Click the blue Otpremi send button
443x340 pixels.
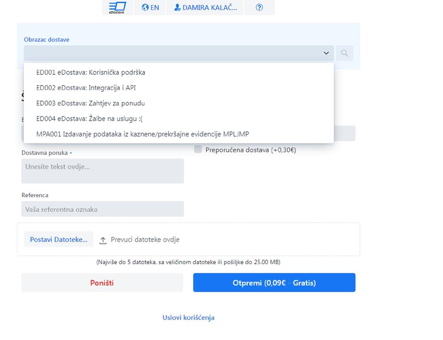point(274,282)
